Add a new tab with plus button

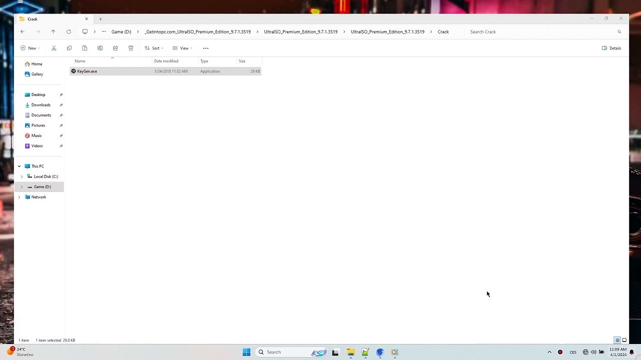click(101, 19)
